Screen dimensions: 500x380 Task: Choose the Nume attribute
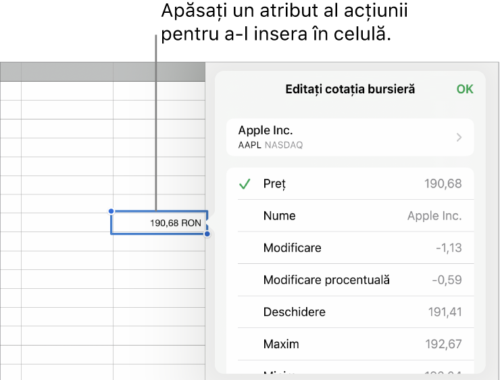pos(280,216)
